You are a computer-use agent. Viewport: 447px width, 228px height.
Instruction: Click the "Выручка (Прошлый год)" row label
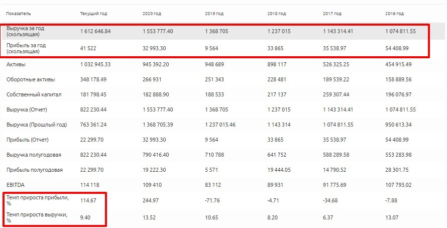pyautogui.click(x=37, y=125)
